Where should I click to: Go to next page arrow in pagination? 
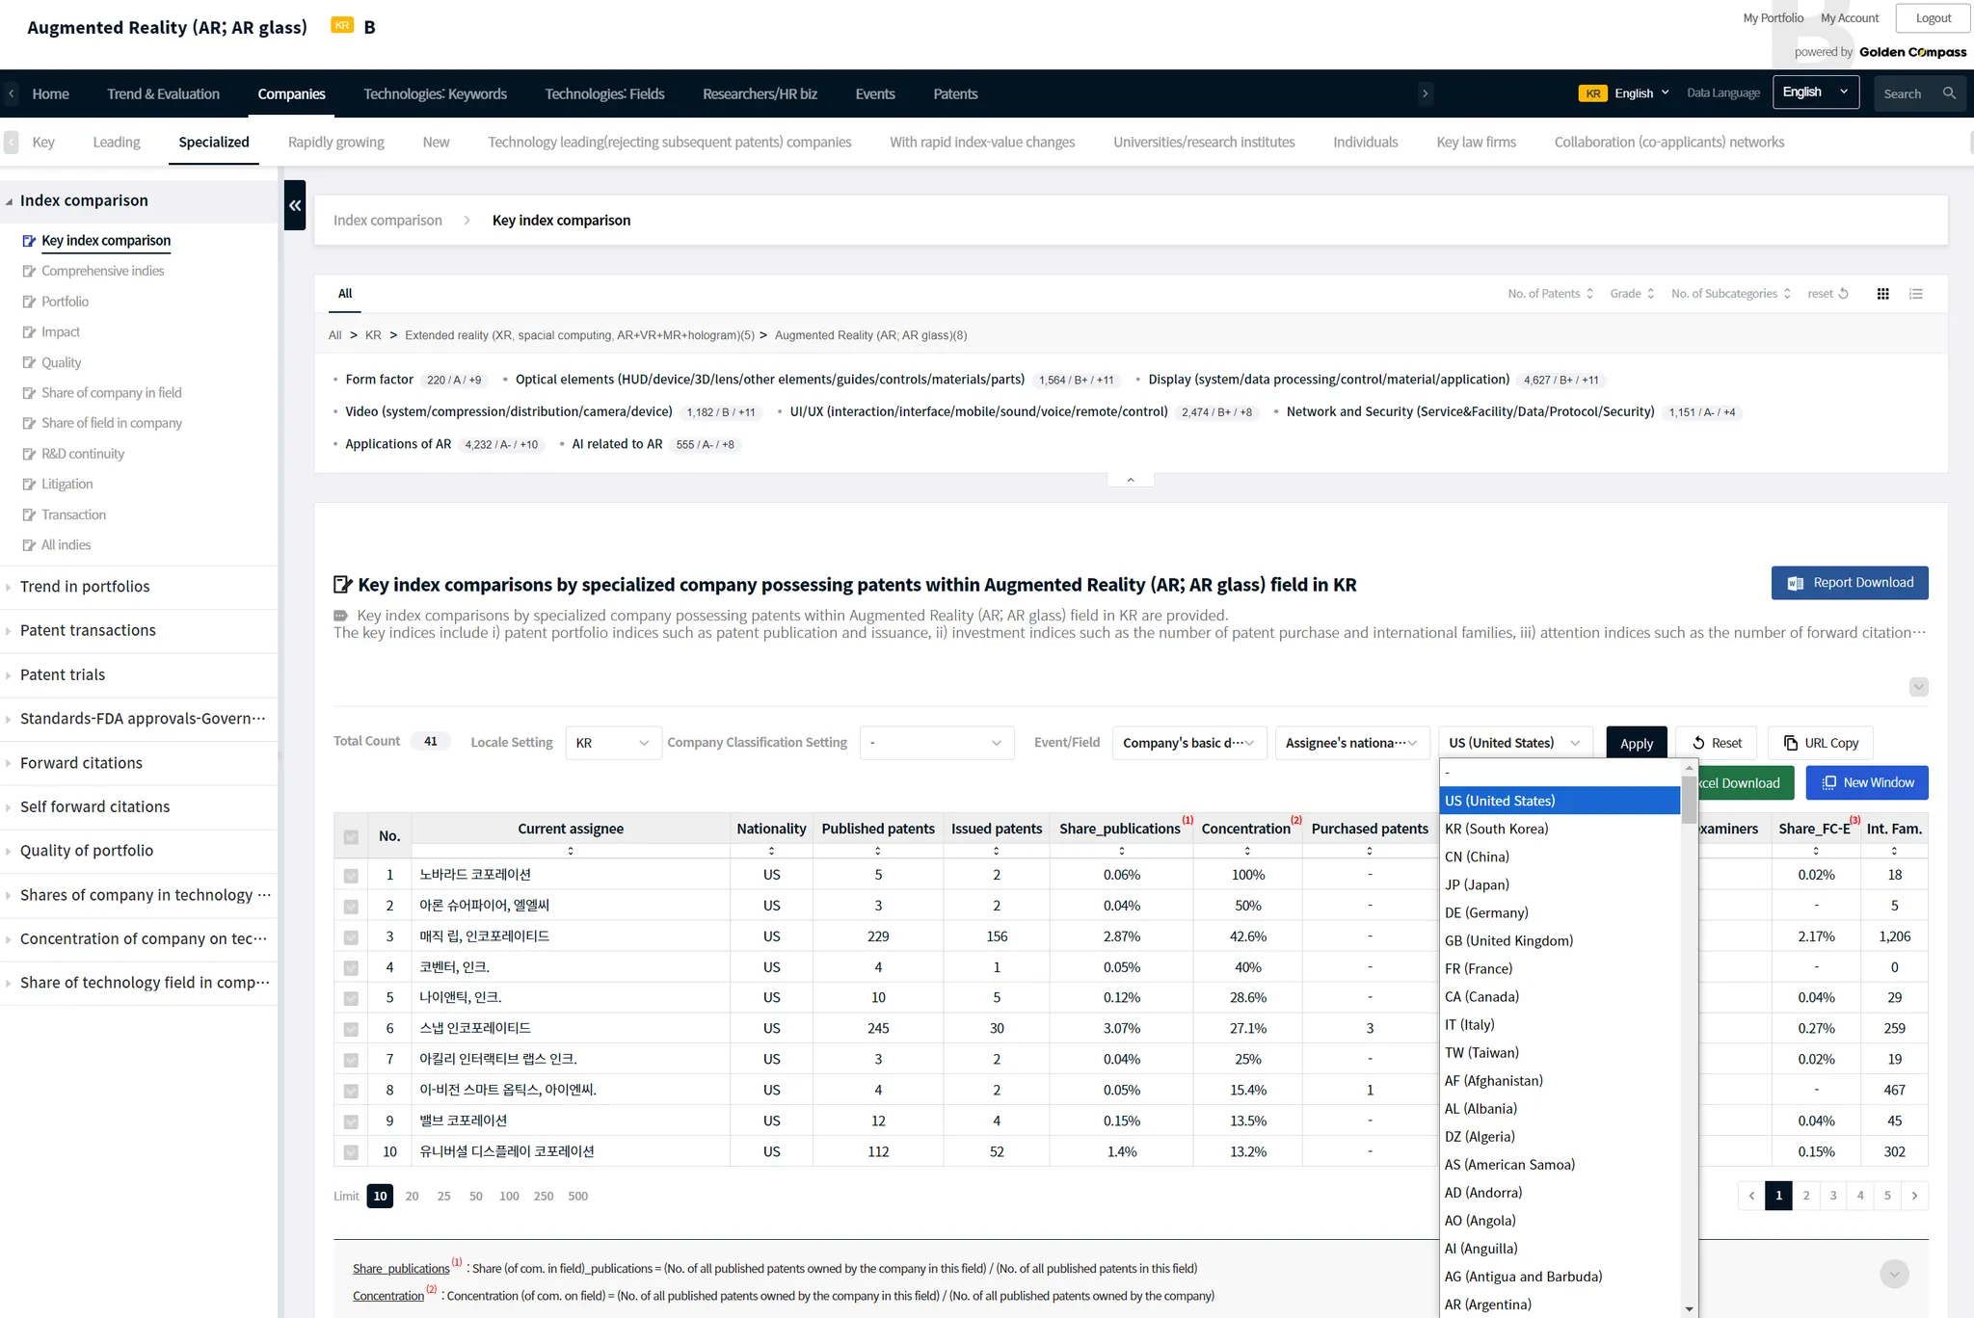pyautogui.click(x=1914, y=1196)
